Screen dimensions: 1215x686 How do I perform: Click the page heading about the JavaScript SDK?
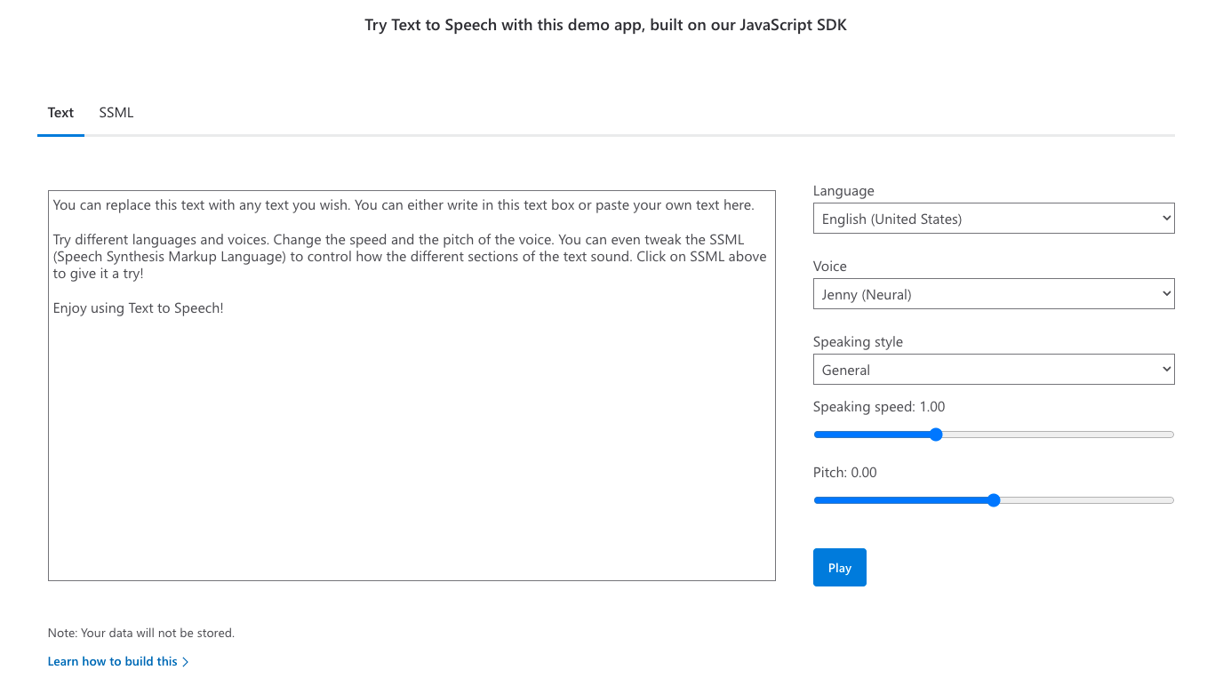(605, 25)
